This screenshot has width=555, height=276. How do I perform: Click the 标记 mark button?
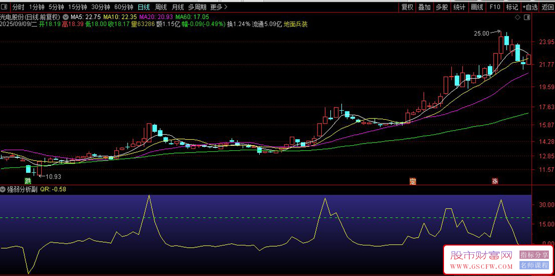[512, 7]
